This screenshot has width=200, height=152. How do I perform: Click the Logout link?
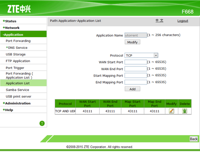tap(183, 21)
